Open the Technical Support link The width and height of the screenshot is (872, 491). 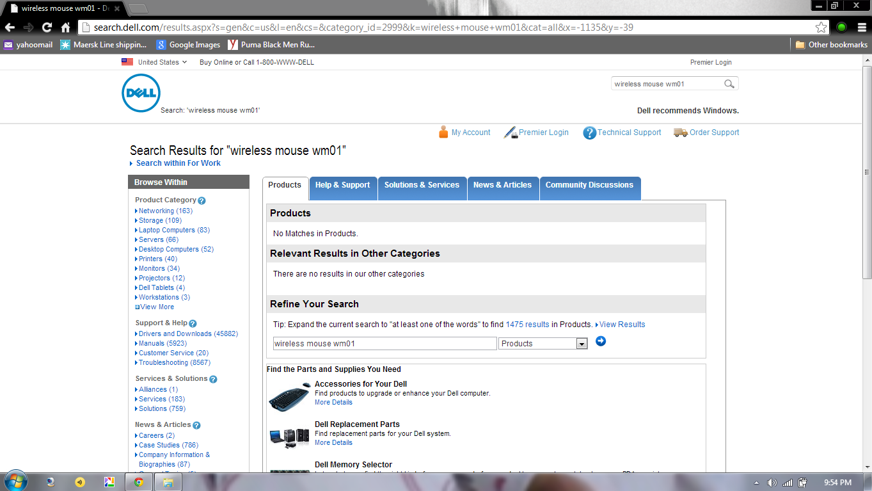629,133
